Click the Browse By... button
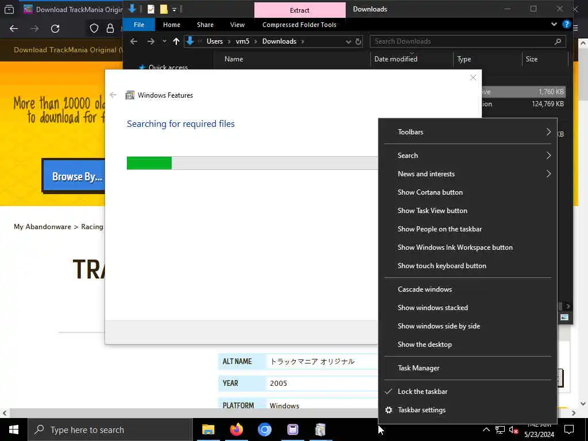The height and width of the screenshot is (441, 588). coord(74,176)
